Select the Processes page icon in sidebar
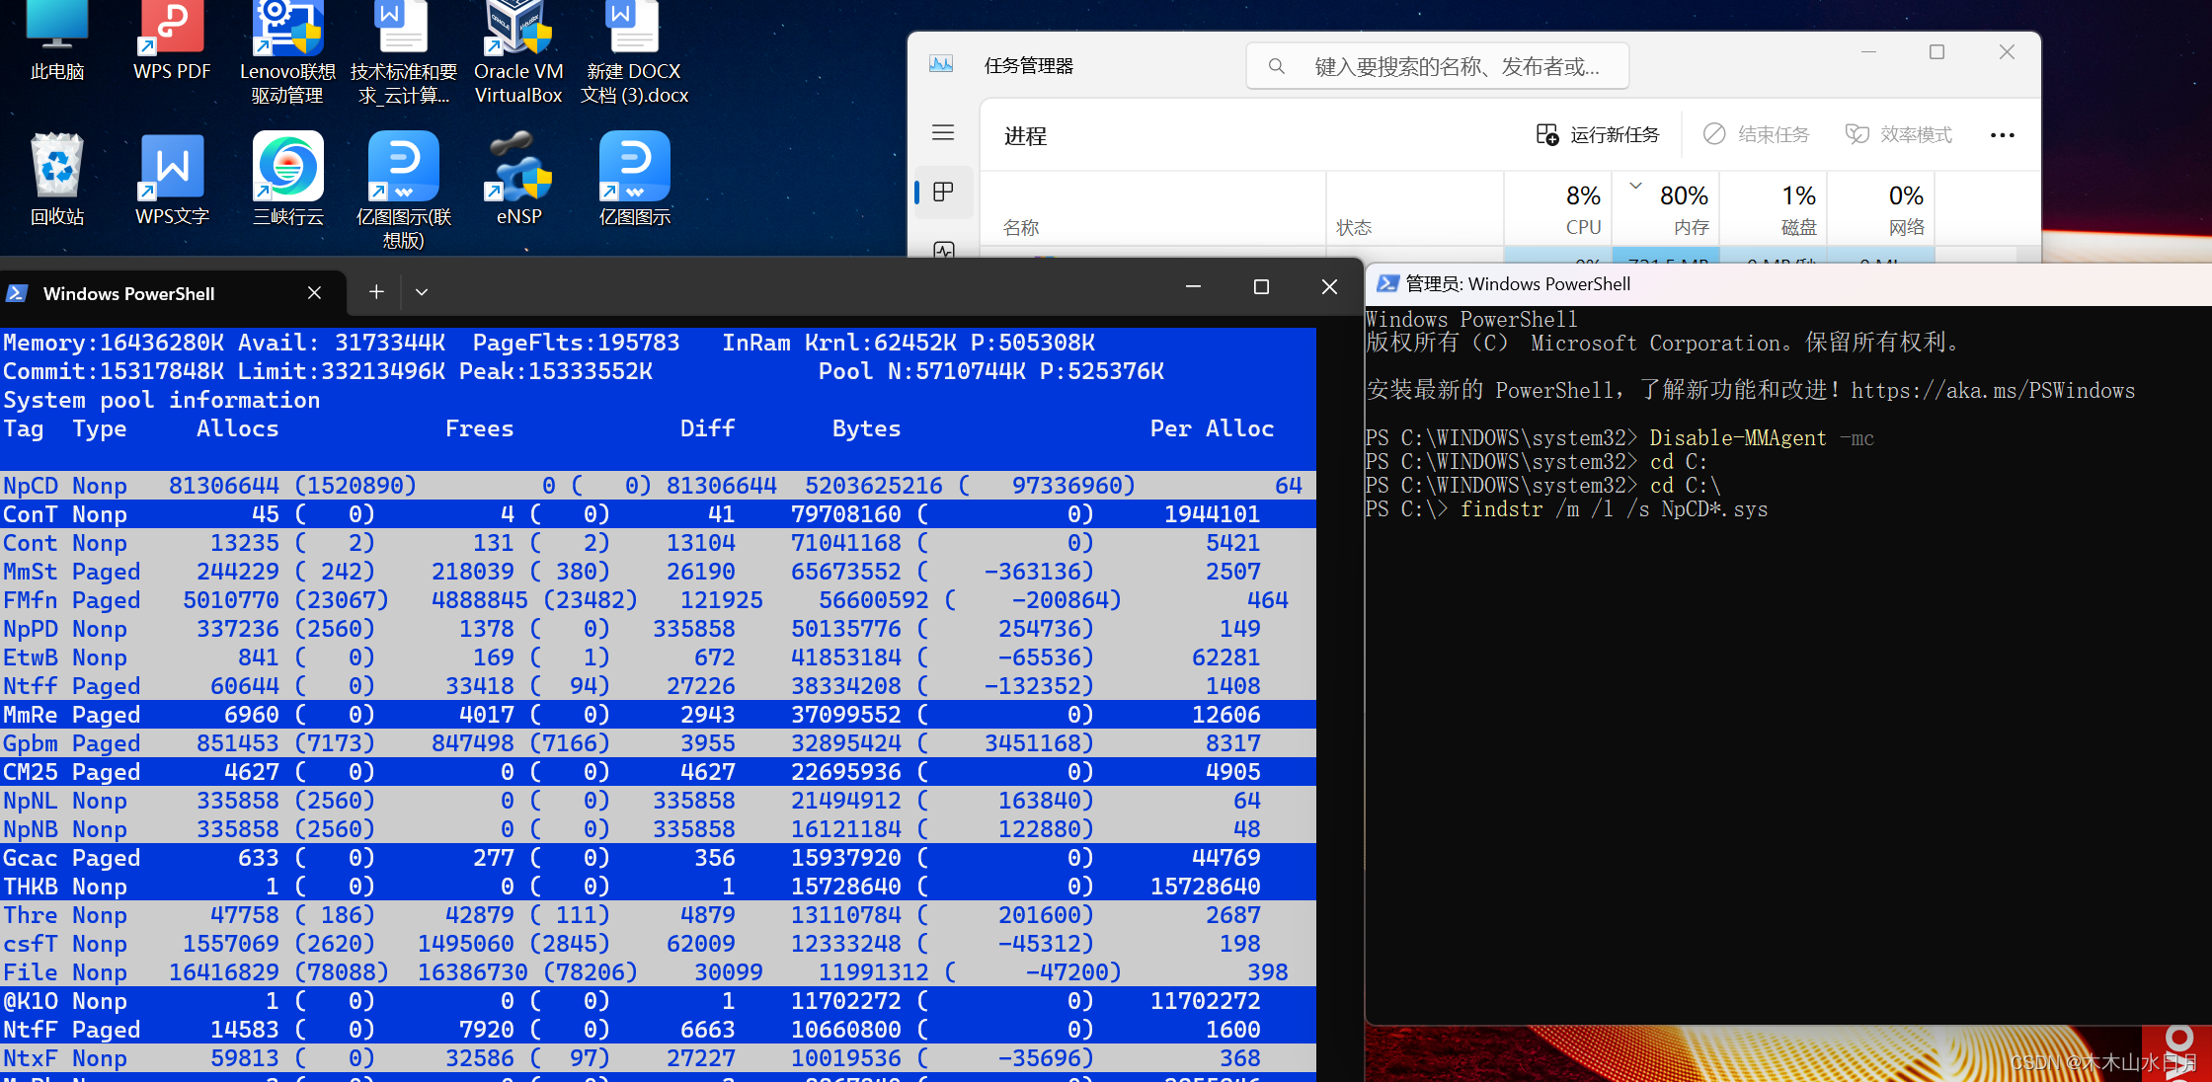Screen dimensions: 2212x1082 pos(943,192)
